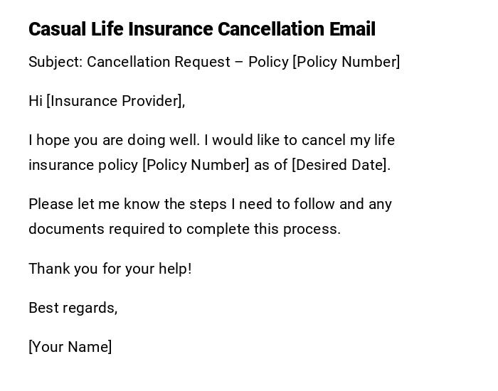Click the 'Best regards,' closing line

pyautogui.click(x=73, y=308)
